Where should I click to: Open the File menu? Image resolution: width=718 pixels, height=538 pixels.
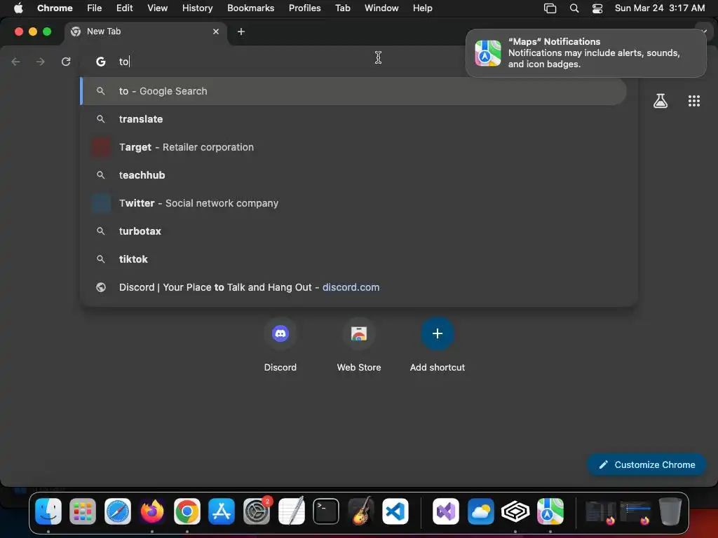(x=95, y=8)
